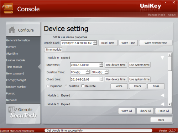Click the Erase All button
The width and height of the screenshot is (178, 133).
coord(164,111)
